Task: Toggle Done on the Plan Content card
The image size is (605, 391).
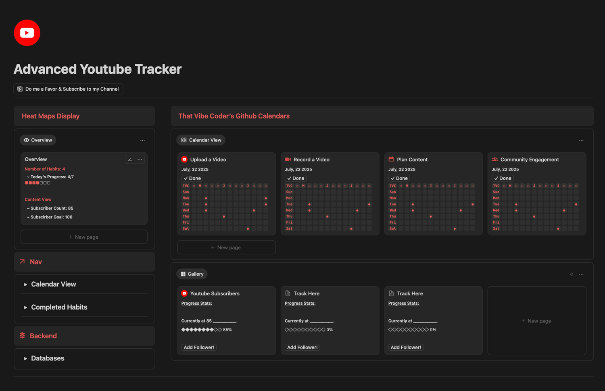Action: pos(399,178)
